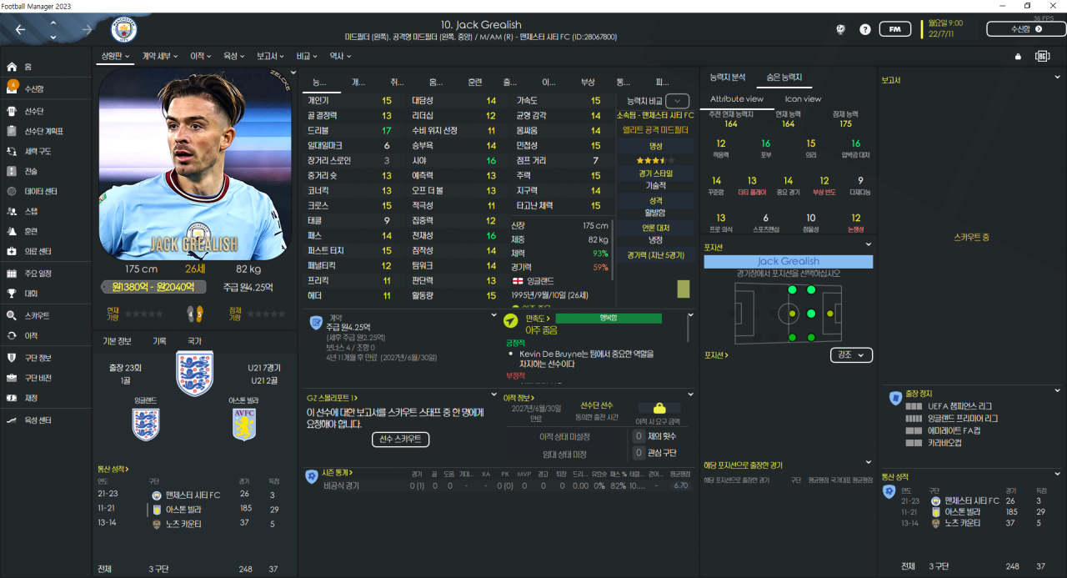Open the 계약 세부 dropdown menu
Image resolution: width=1067 pixels, height=578 pixels.
tap(160, 56)
